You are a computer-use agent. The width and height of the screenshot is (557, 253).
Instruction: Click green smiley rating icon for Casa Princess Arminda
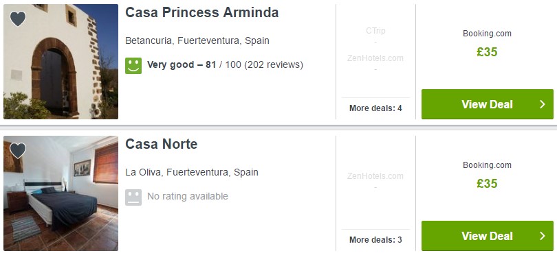point(133,66)
